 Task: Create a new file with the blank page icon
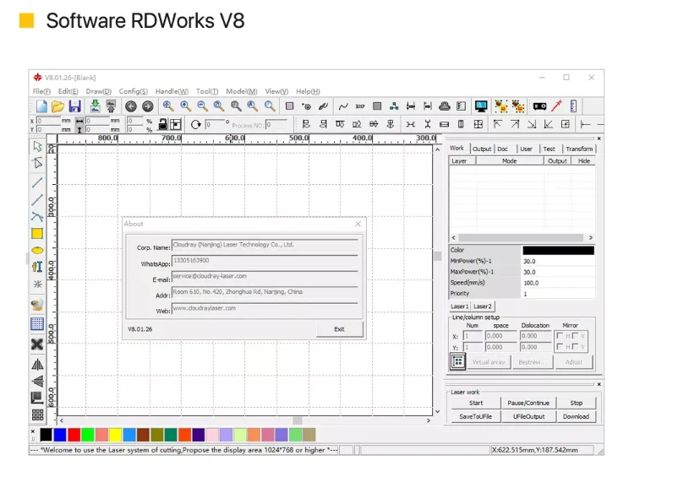[x=41, y=106]
